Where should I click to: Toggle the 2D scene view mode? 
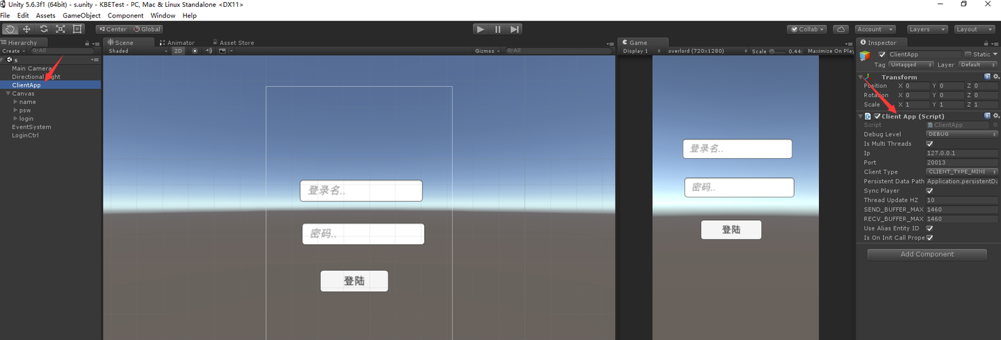tap(178, 51)
